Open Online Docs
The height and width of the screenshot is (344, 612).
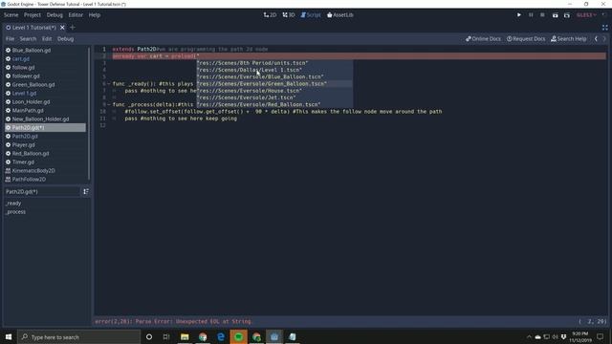483,38
